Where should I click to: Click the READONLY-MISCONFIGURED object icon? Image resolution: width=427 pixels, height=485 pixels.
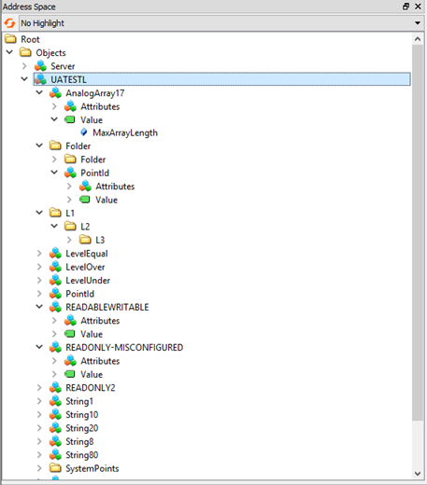pos(55,347)
